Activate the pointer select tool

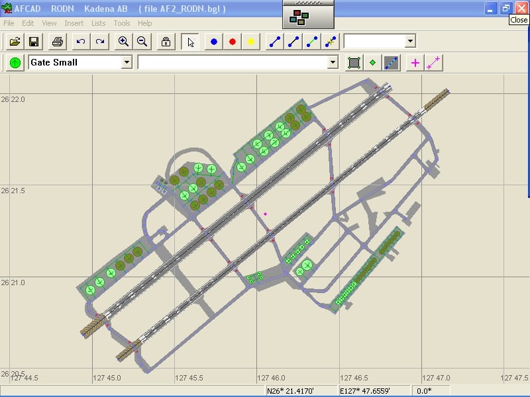click(191, 42)
